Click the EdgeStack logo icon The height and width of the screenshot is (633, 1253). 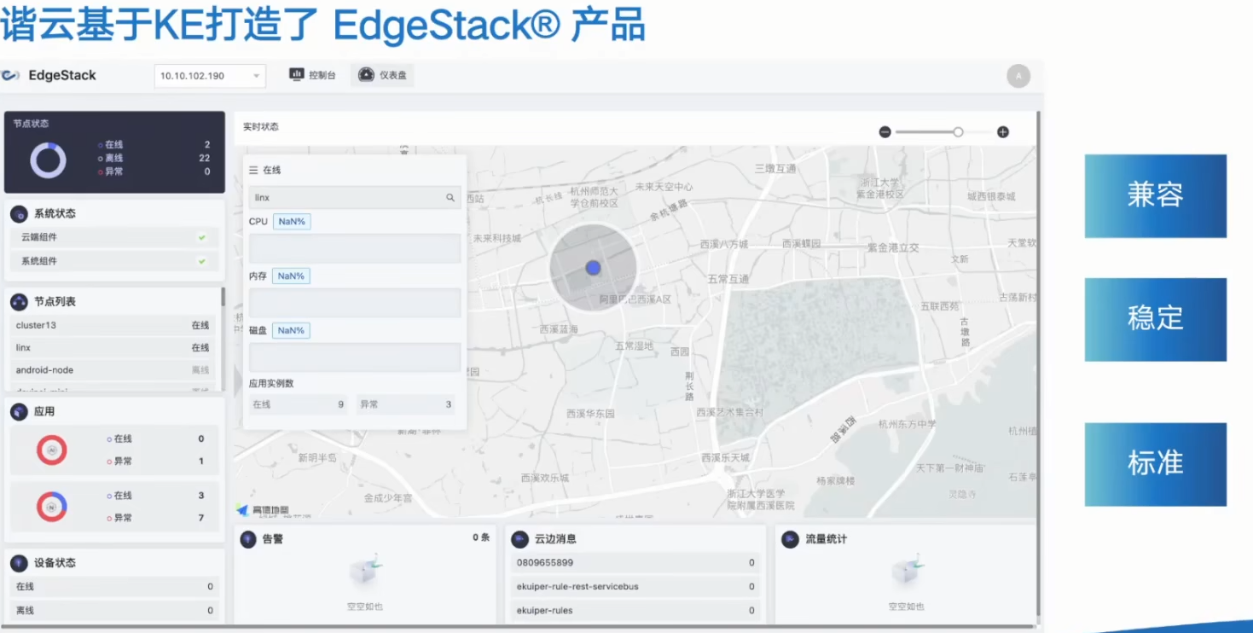[11, 75]
